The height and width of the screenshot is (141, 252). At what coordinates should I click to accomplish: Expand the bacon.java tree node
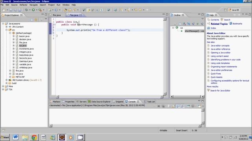point(14,36)
